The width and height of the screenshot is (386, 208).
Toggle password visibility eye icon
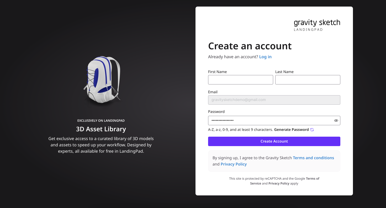point(336,121)
